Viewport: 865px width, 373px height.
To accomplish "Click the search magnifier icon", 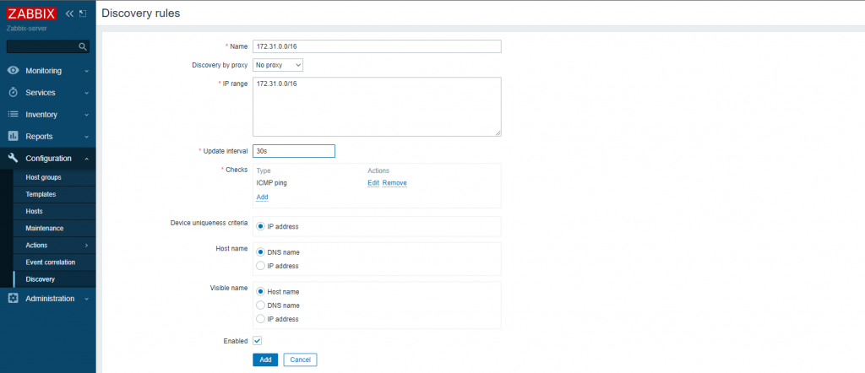I will point(83,46).
